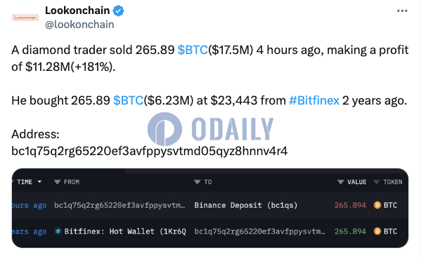Click the Lookonchain display name
Screen dimensions: 421x259
[x=77, y=11]
